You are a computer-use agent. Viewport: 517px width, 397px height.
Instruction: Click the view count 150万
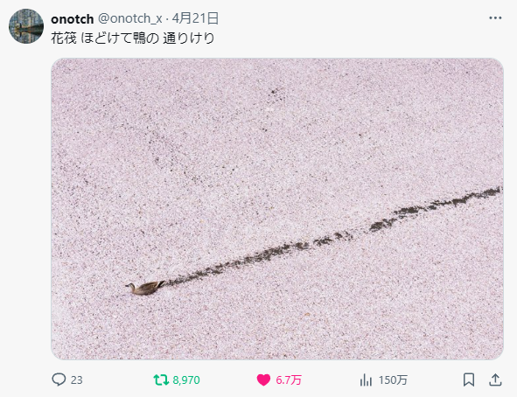pyautogui.click(x=393, y=380)
